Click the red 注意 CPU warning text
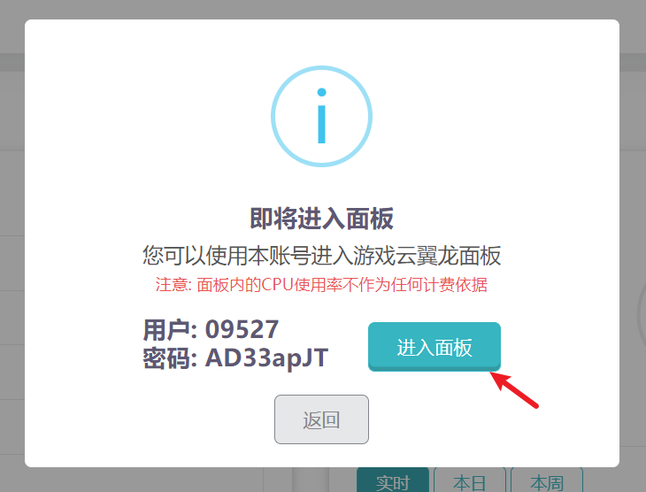The image size is (646, 492). coord(321,285)
